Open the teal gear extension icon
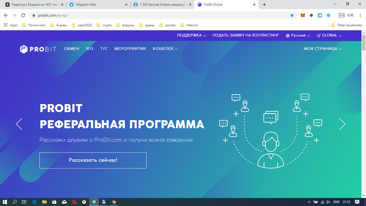366x206 pixels. tap(328, 15)
